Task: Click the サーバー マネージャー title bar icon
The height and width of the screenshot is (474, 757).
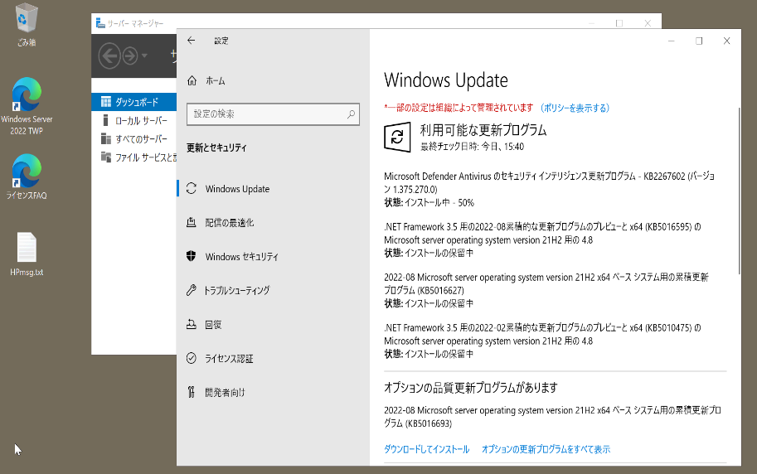Action: [x=100, y=23]
